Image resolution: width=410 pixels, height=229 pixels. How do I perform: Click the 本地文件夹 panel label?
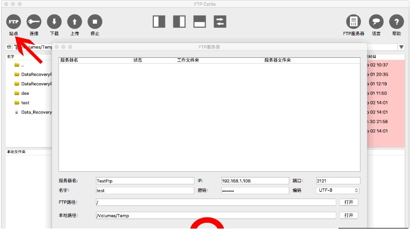16,152
